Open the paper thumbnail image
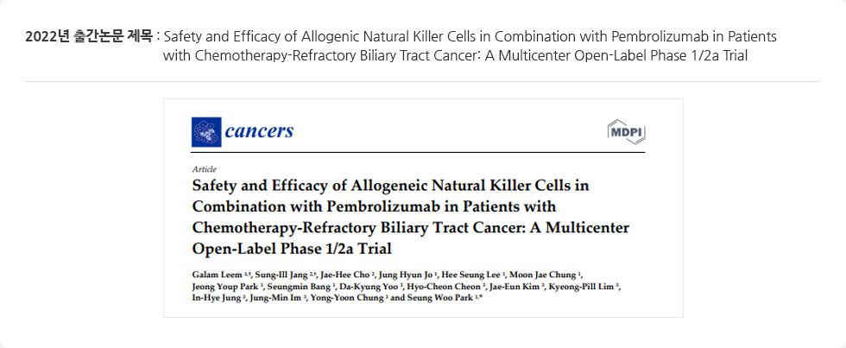This screenshot has width=846, height=348. pos(423,208)
